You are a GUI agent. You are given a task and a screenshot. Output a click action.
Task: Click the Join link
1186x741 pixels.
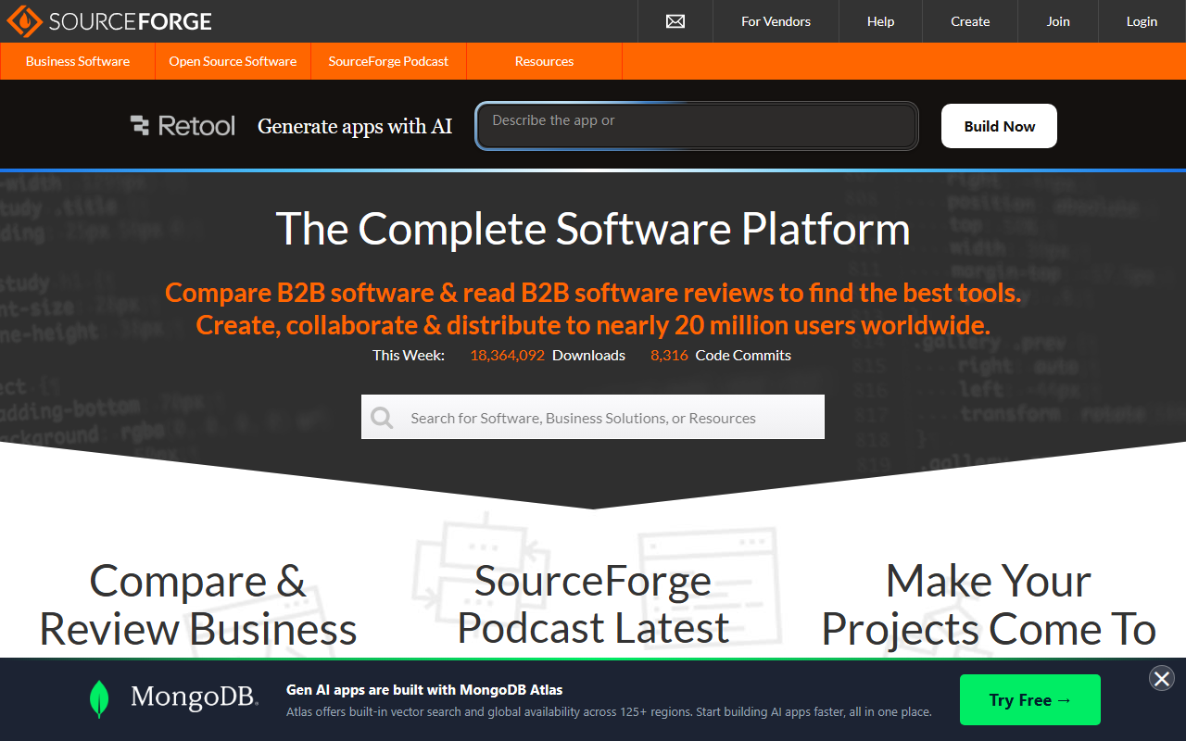[x=1058, y=21]
